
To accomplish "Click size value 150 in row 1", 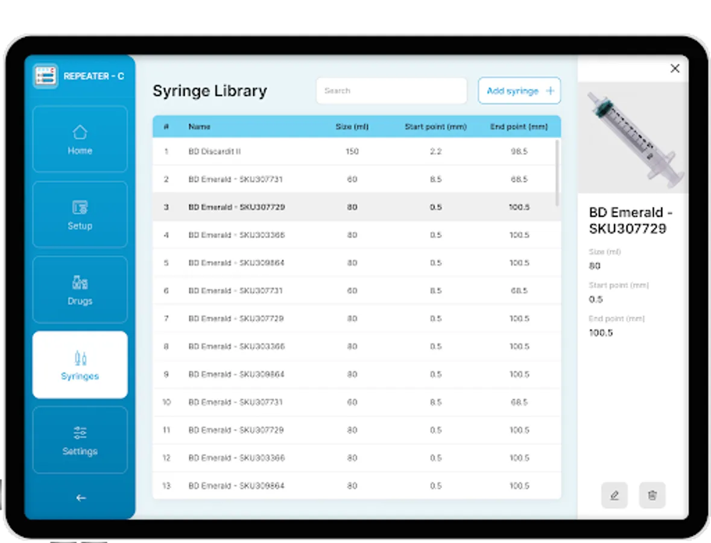I will [352, 151].
